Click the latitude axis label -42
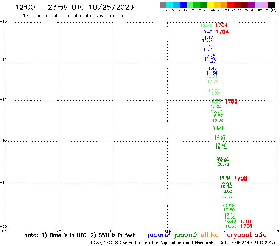The image size is (280, 246). 3,59
